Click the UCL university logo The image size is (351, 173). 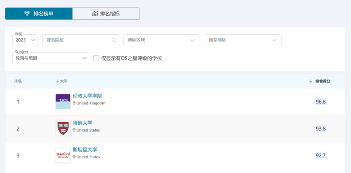63,102
